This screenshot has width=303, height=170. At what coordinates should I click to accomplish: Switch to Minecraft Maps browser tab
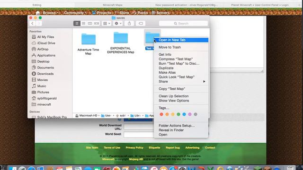113,5
